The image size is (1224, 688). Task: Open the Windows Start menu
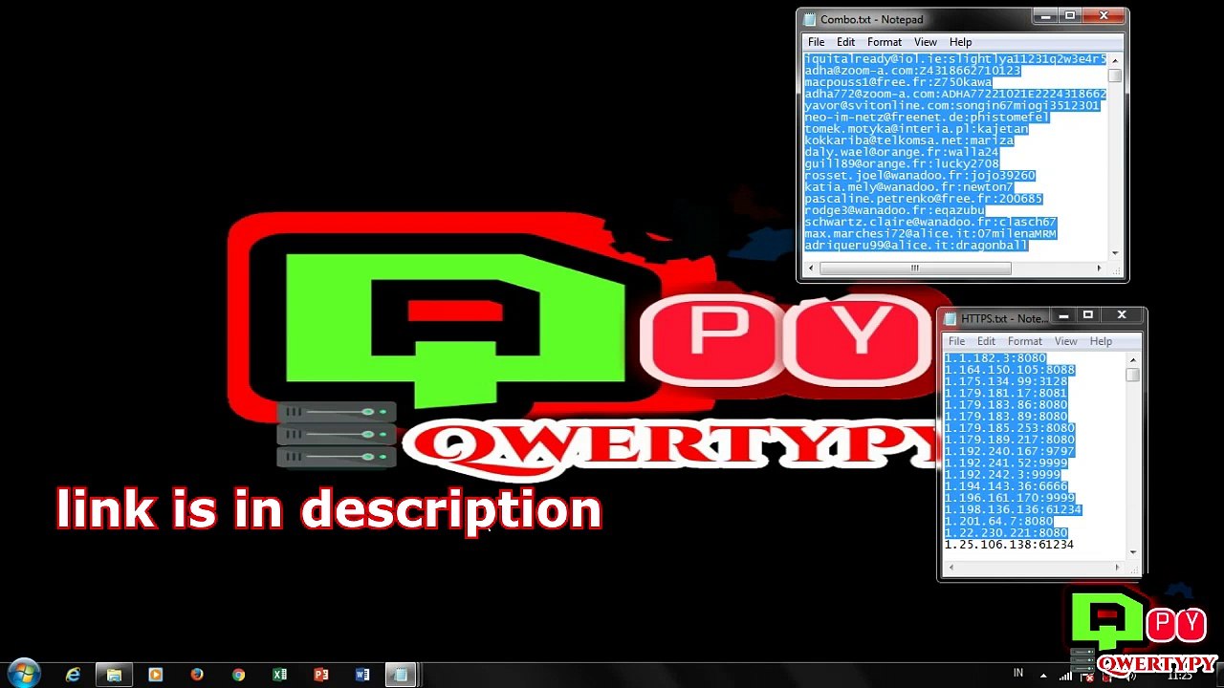[x=23, y=674]
